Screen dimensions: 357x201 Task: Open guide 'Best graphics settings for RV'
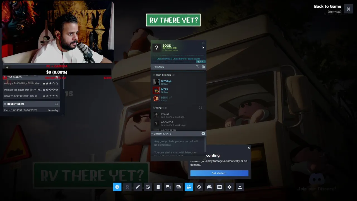[23, 83]
